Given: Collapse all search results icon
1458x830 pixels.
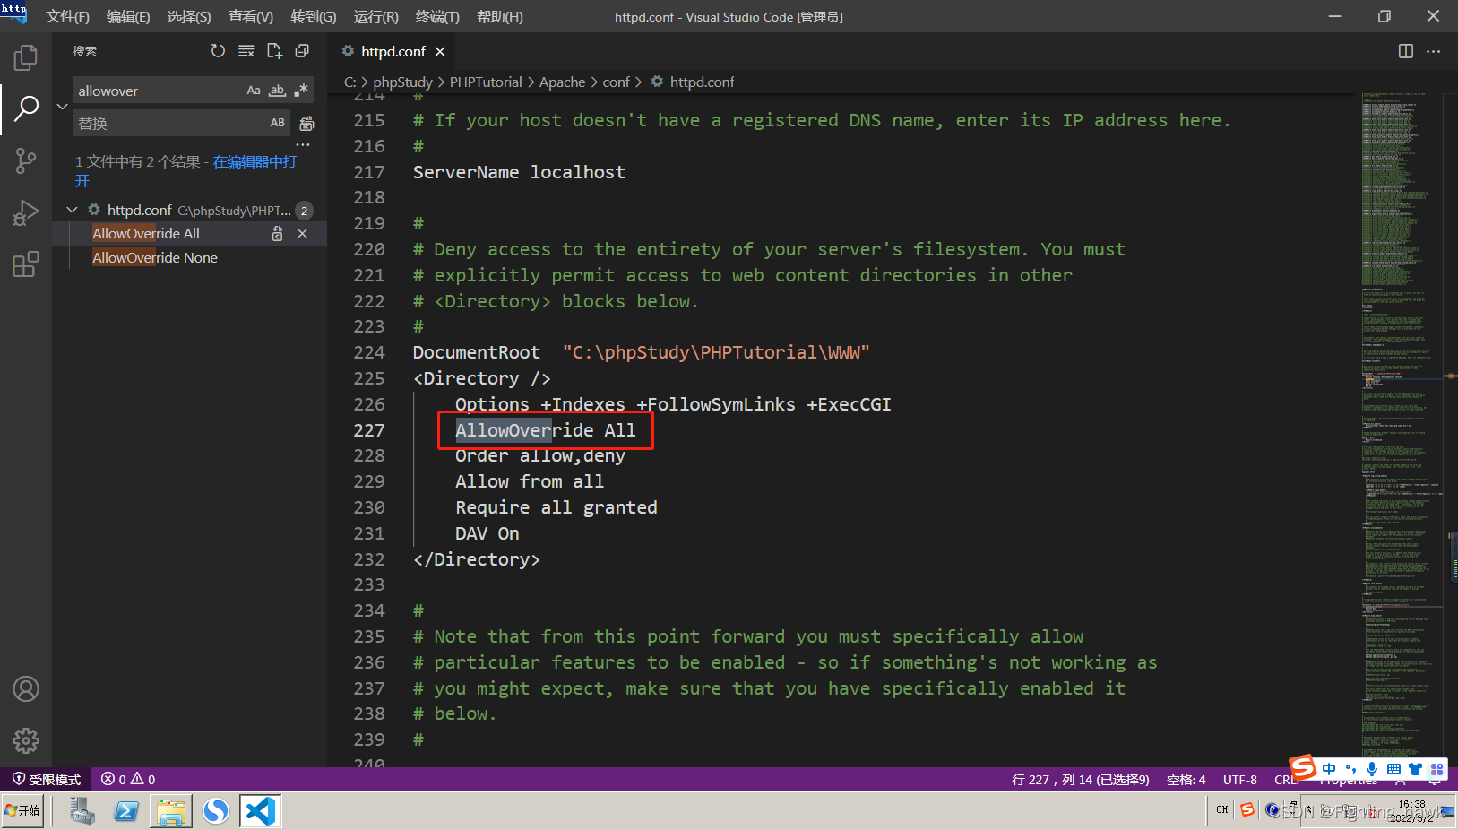Looking at the screenshot, I should point(303,51).
